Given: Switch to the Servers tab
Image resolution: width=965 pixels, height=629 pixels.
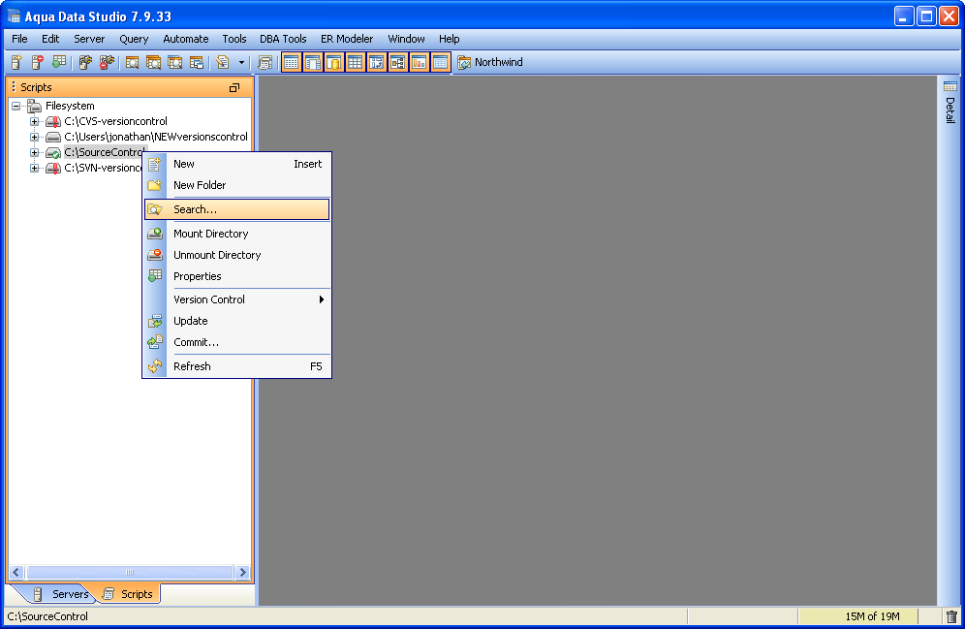Looking at the screenshot, I should [x=61, y=594].
